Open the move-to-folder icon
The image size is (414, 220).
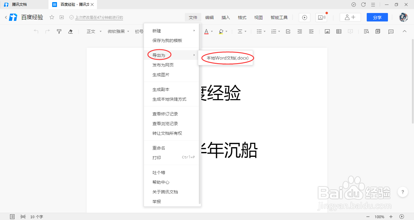[x=62, y=18]
